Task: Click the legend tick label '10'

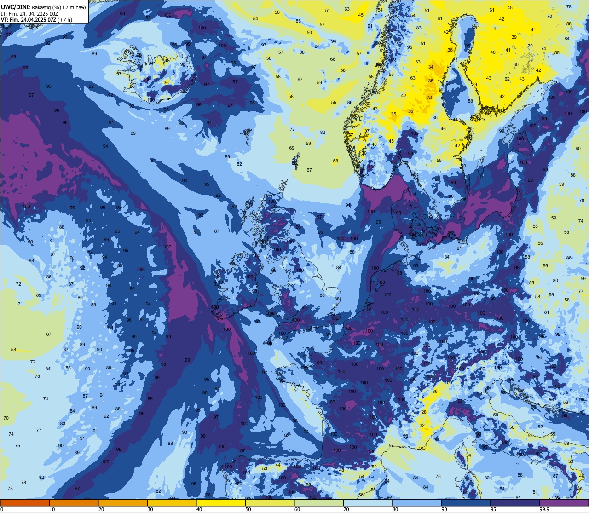Action: click(52, 509)
